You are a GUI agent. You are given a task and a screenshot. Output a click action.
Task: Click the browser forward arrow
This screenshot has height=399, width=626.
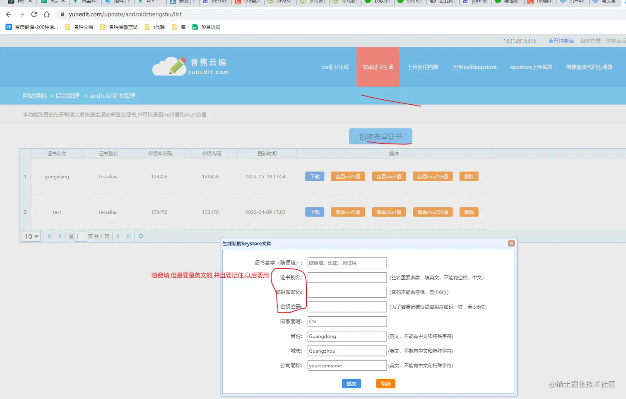pyautogui.click(x=22, y=14)
